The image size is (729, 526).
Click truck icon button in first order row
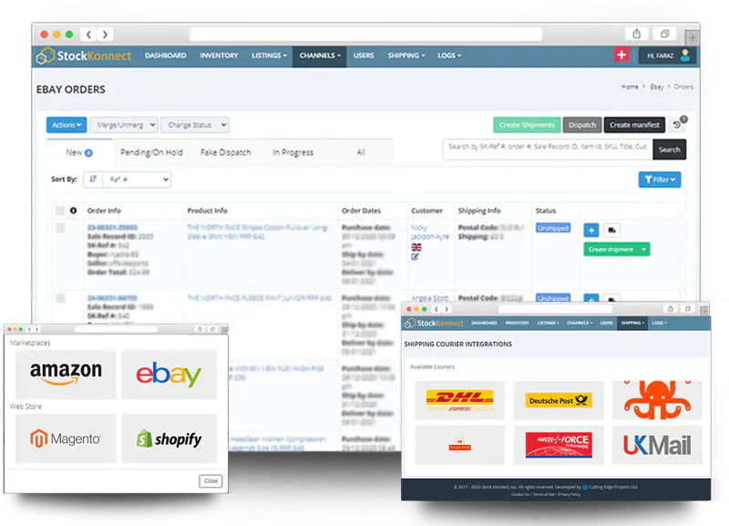click(611, 231)
